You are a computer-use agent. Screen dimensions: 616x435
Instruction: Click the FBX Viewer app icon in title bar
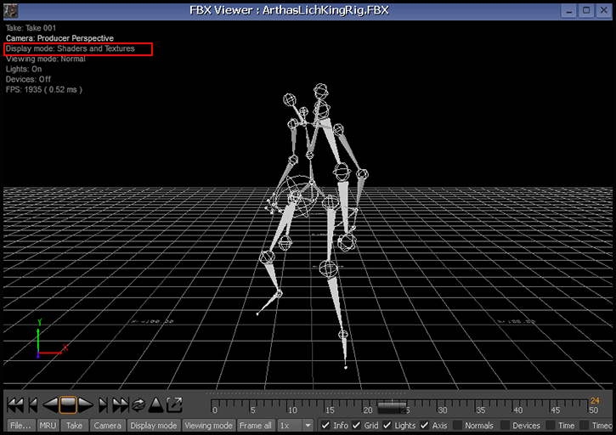point(10,10)
